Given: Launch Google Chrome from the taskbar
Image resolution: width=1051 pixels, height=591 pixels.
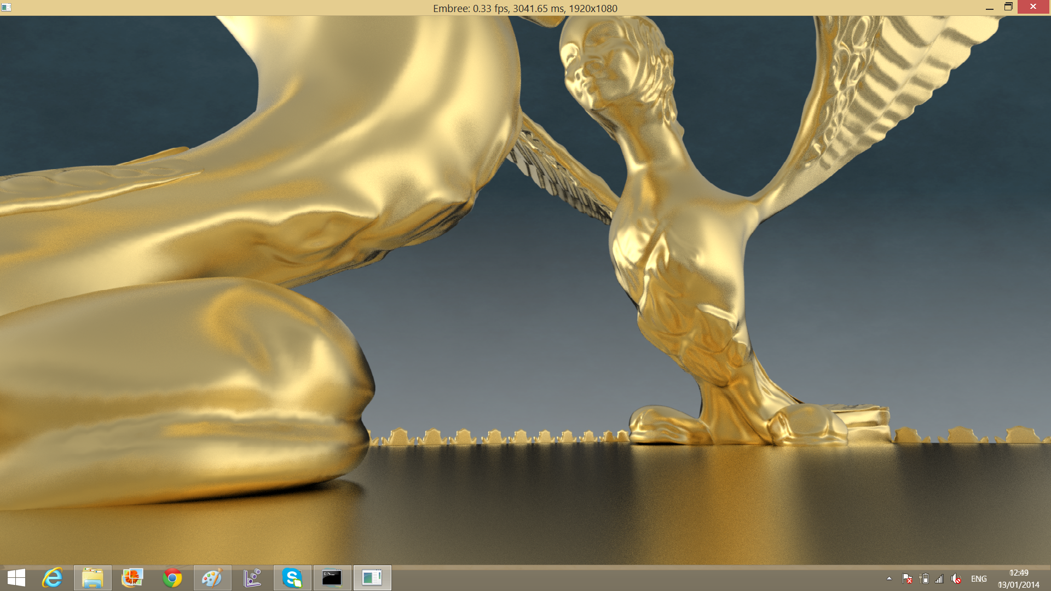Looking at the screenshot, I should 172,578.
